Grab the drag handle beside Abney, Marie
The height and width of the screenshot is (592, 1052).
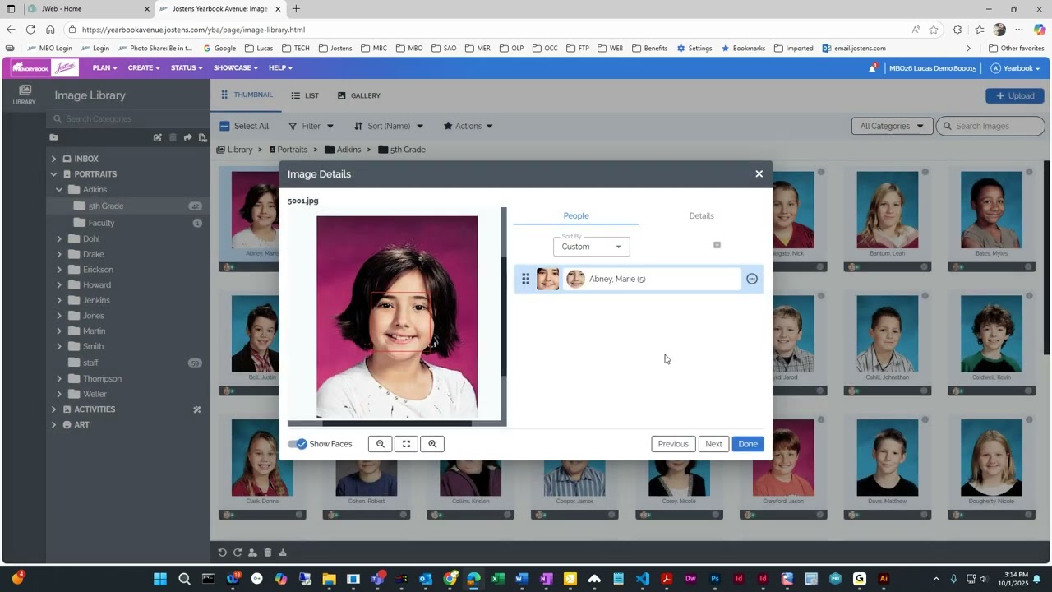(x=525, y=279)
